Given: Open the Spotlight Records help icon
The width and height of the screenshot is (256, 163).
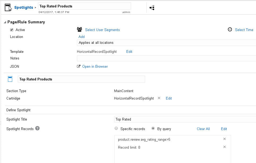Looking at the screenshot, I should tap(38, 128).
